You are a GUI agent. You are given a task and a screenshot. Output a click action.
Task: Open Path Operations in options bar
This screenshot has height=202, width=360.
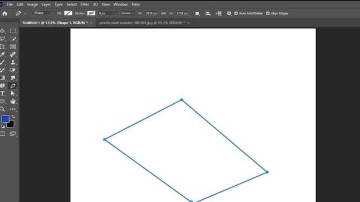pos(197,13)
